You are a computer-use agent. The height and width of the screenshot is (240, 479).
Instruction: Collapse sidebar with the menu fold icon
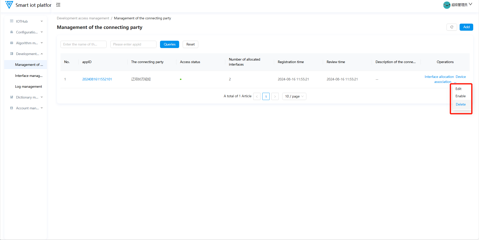58,5
